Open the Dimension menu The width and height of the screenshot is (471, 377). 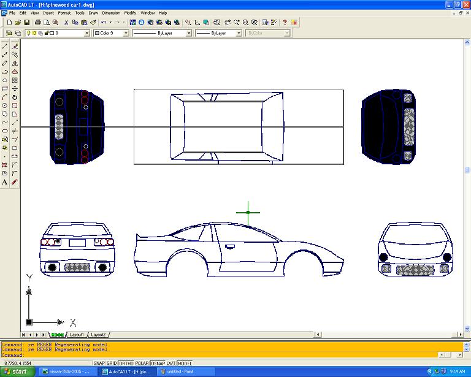pos(111,13)
